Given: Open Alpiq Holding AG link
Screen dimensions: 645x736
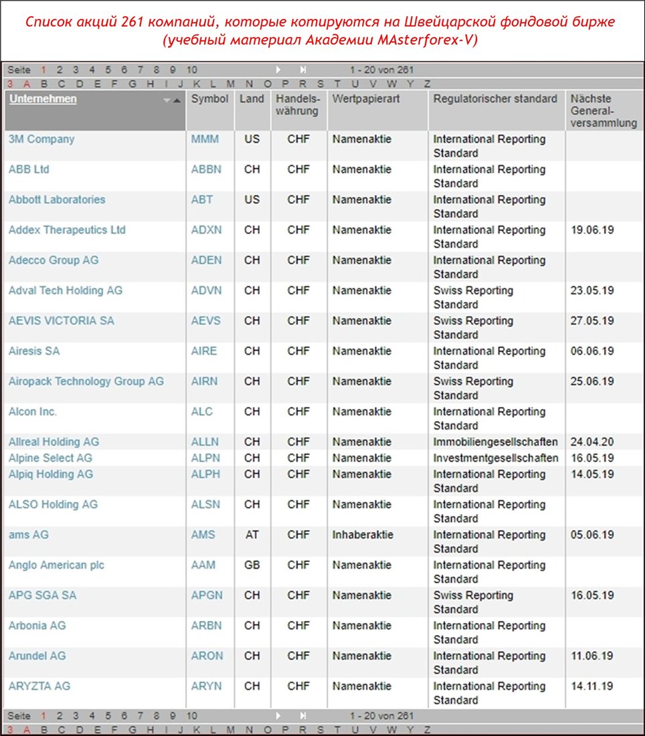Looking at the screenshot, I should pos(51,474).
